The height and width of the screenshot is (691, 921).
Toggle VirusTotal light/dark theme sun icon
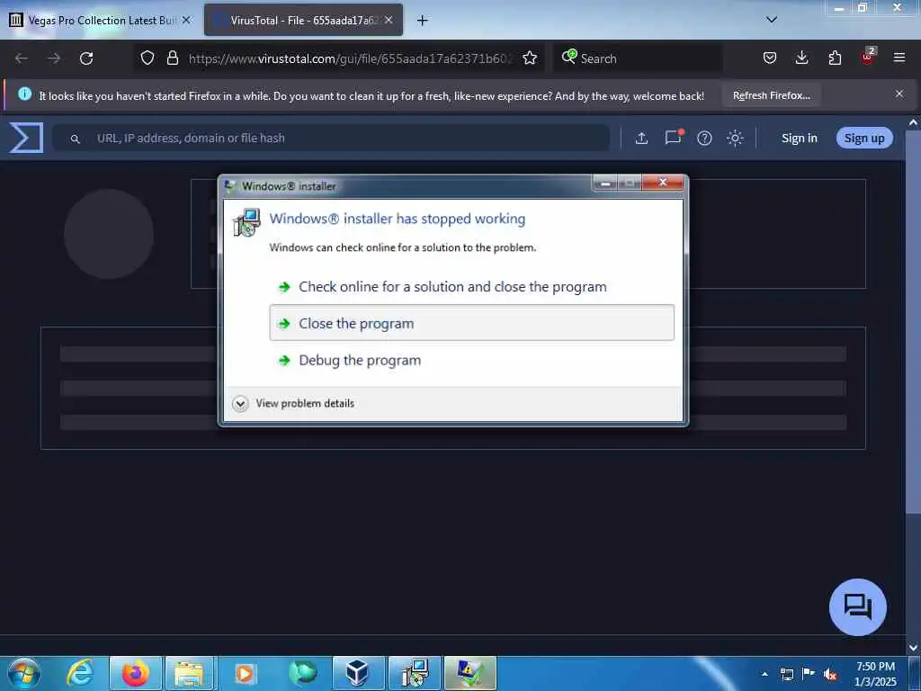(x=735, y=138)
